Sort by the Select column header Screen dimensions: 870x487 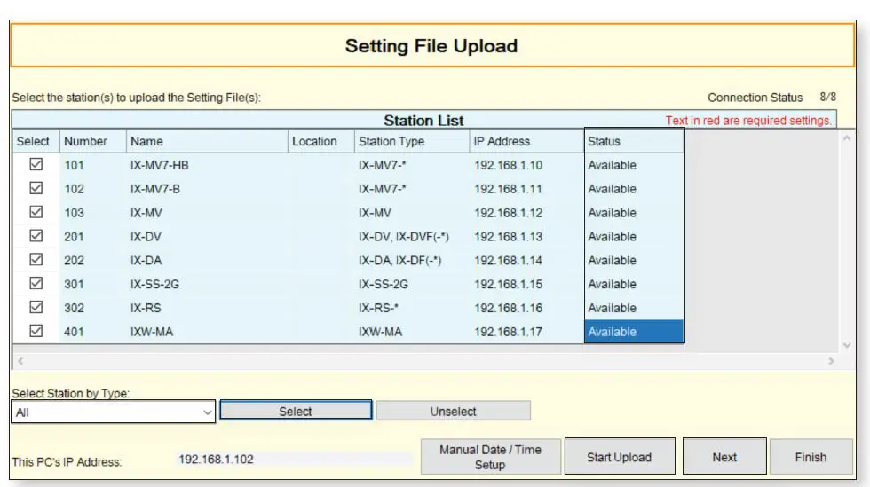(x=36, y=141)
